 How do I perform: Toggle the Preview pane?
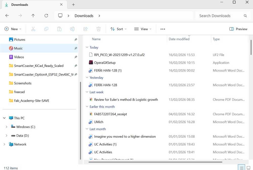pos(238,29)
